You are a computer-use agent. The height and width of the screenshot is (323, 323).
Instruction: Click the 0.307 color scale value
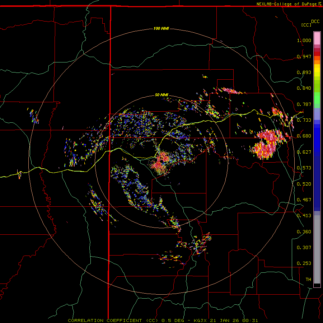pyautogui.click(x=304, y=248)
